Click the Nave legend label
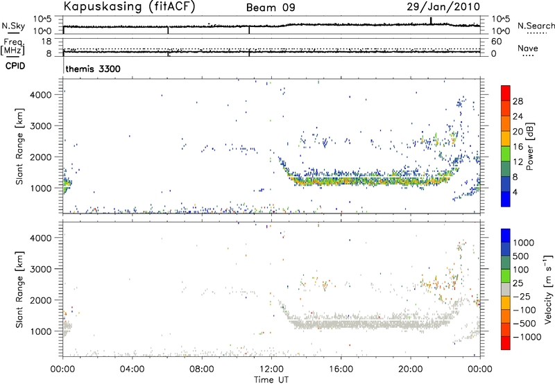Viewport: 555px width, 384px height. tap(528, 49)
